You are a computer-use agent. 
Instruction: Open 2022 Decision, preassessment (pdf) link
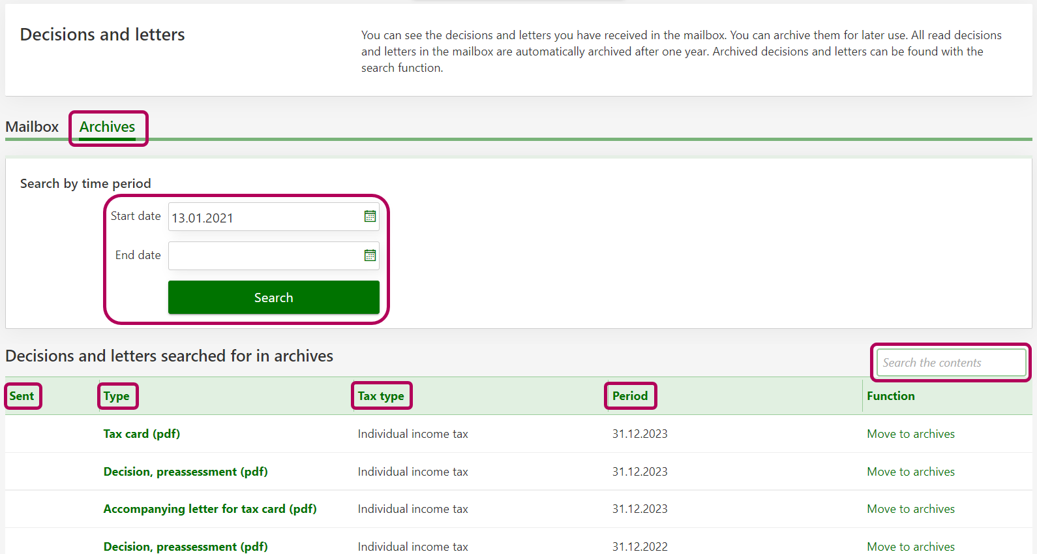[185, 546]
